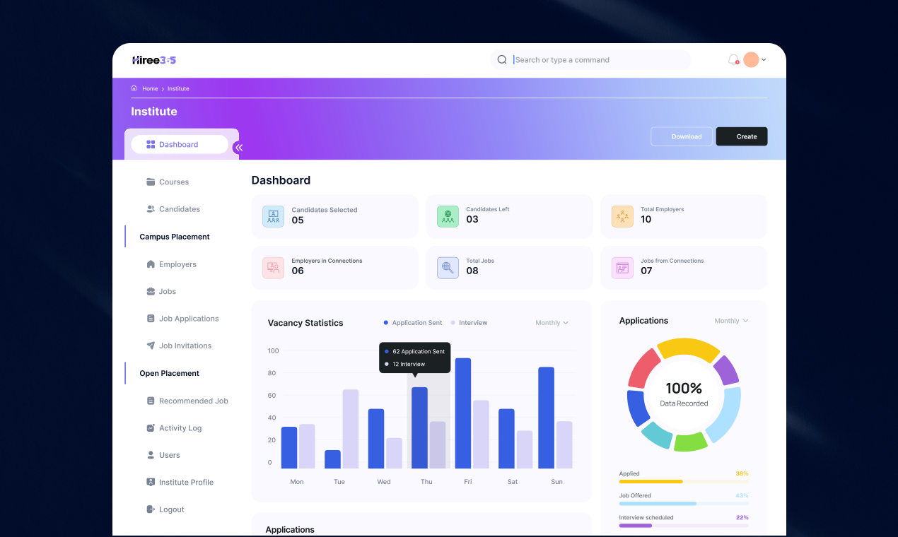Click the Create button
Image resolution: width=898 pixels, height=537 pixels.
(742, 136)
